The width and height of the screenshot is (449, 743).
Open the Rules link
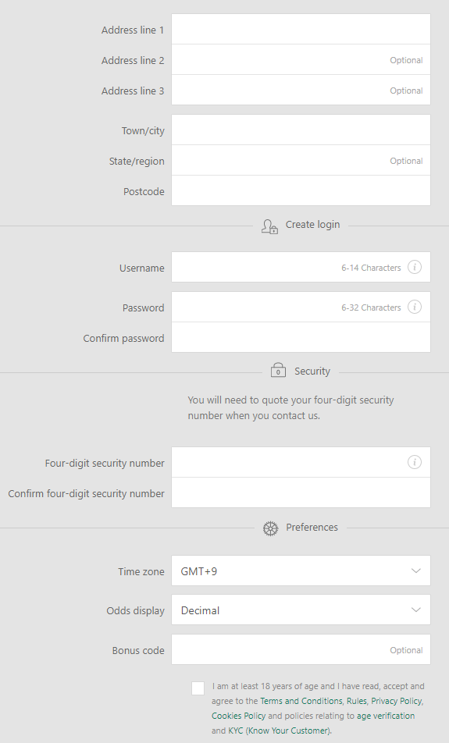tap(356, 701)
